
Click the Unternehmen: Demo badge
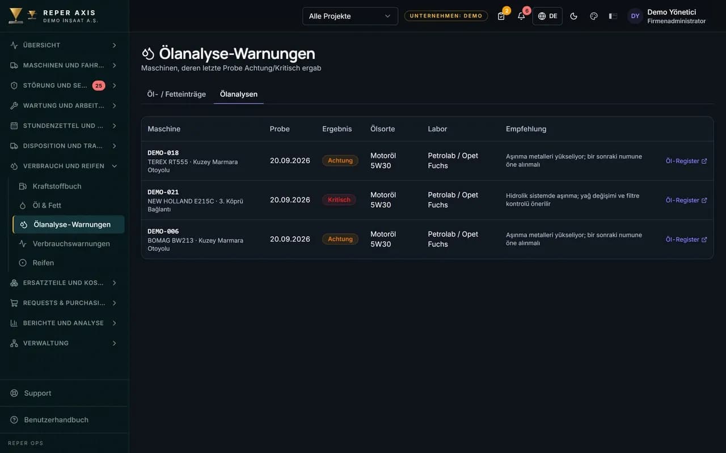coord(446,16)
